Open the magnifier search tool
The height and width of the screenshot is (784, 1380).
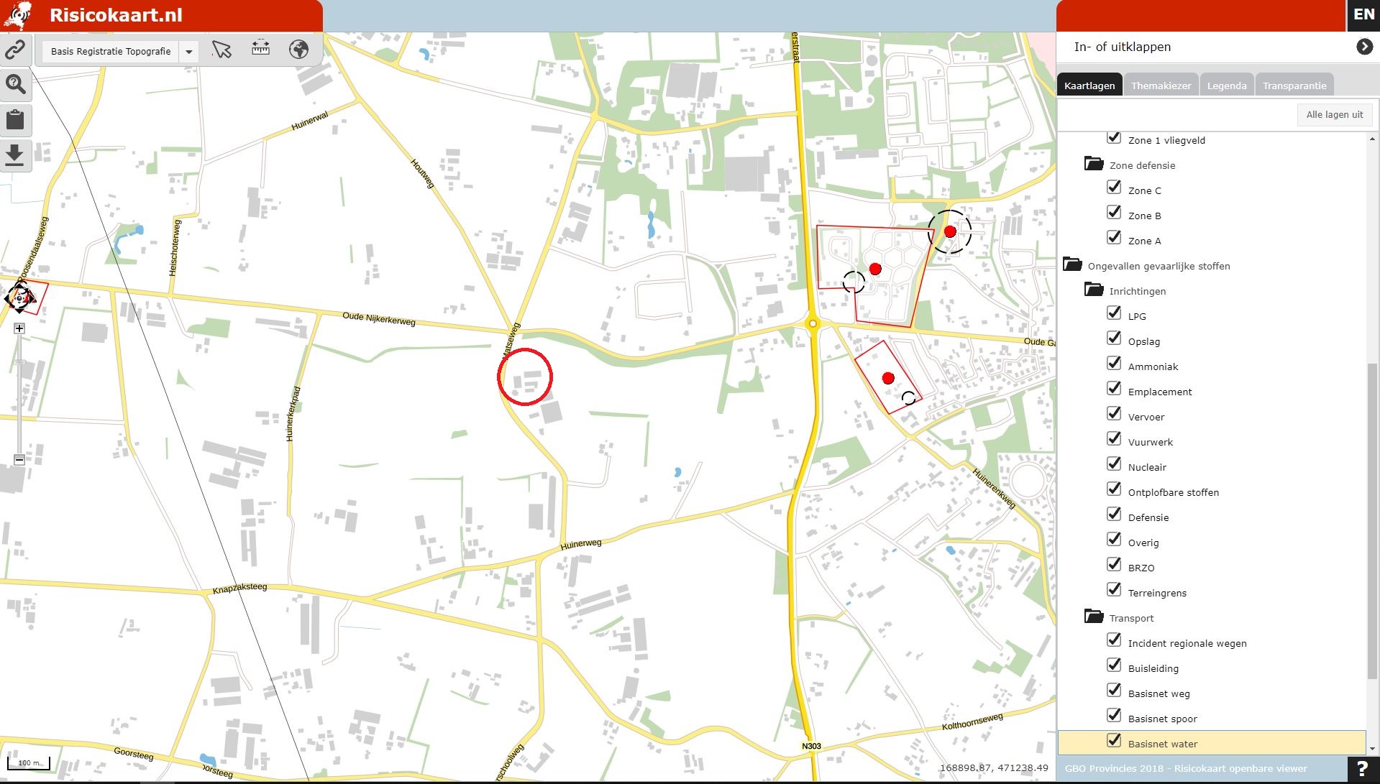15,84
